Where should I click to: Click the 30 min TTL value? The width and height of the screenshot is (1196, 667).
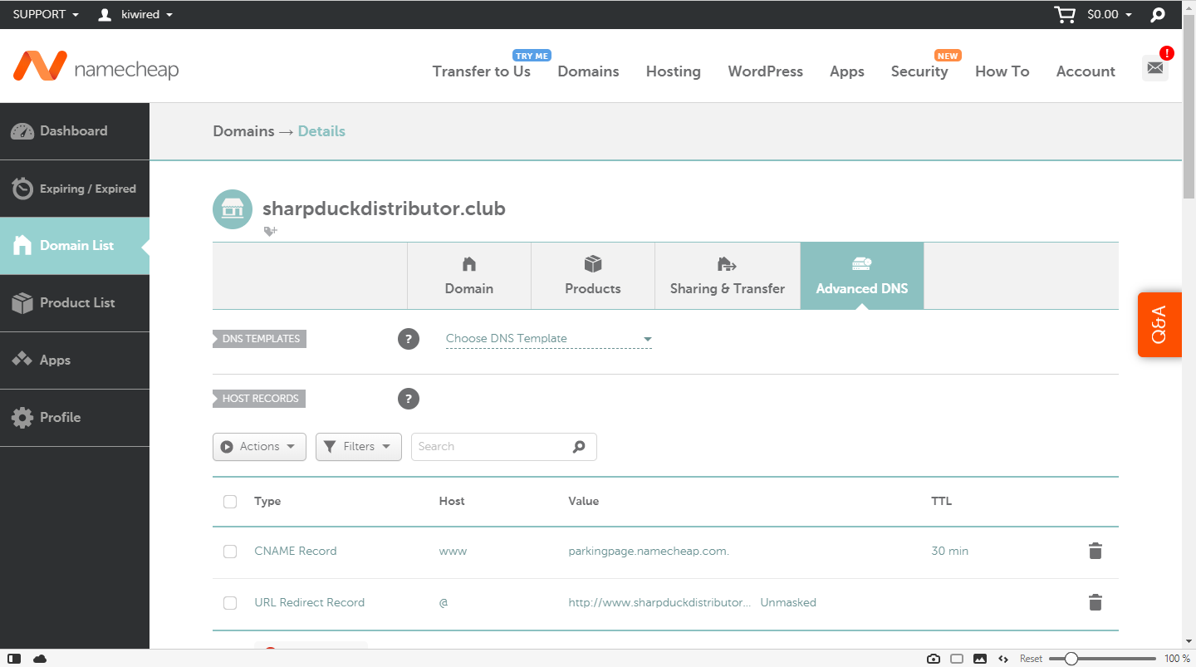click(949, 552)
